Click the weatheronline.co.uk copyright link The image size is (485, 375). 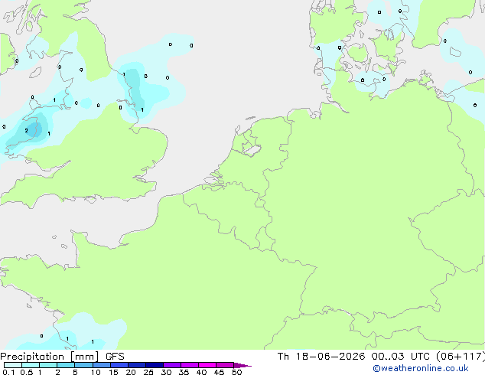click(421, 368)
